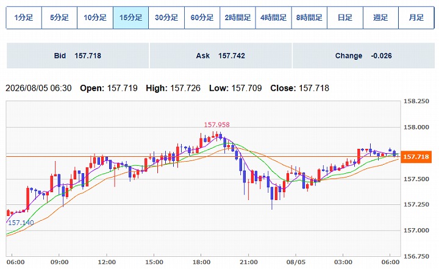Click the 18:00 time axis label
439x269 pixels.
201,262
